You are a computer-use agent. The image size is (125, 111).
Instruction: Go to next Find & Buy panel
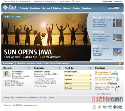[91, 68]
